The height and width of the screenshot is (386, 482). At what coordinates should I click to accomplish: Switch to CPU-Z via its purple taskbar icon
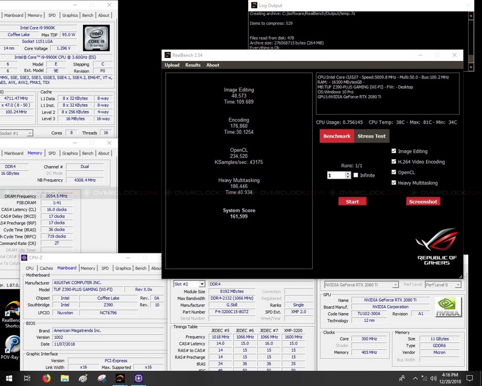139,378
